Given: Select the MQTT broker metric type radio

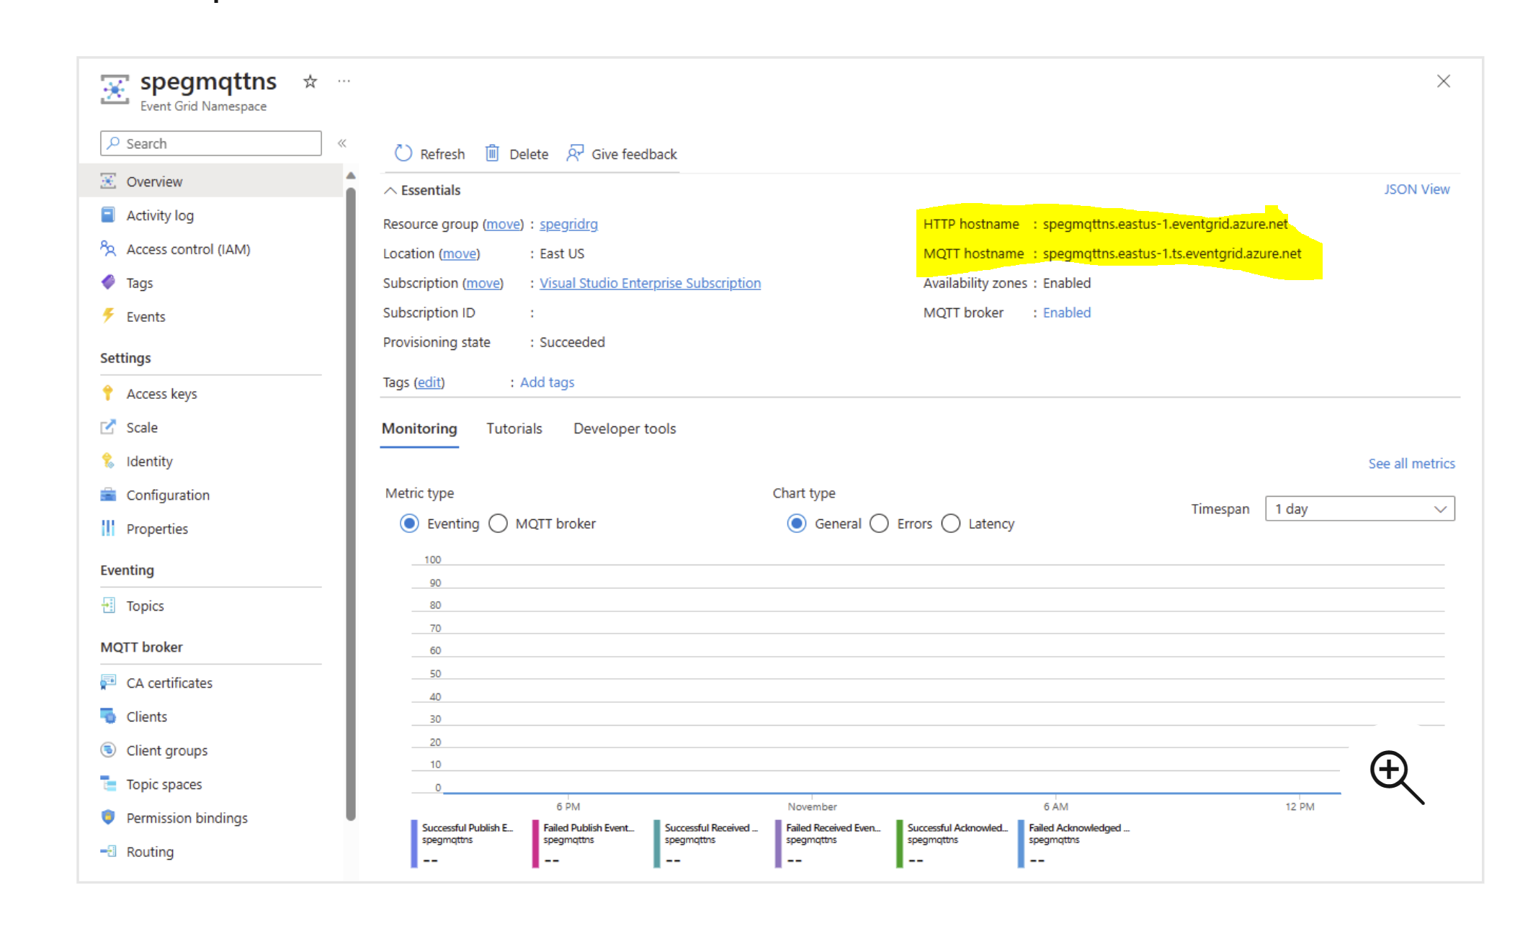Looking at the screenshot, I should (498, 523).
